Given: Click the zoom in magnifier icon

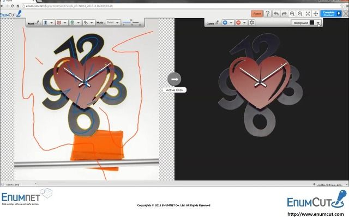Looking at the screenshot, I should pyautogui.click(x=292, y=14).
